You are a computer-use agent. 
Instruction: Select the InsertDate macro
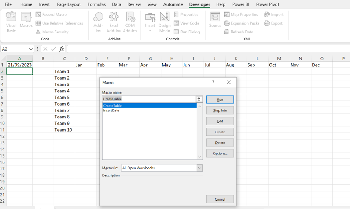tap(150, 110)
